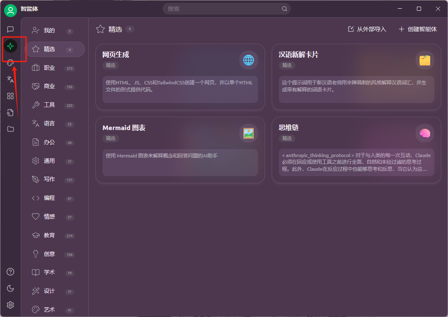Minimize the 智能体 window
This screenshot has height=317, width=448.
point(400,9)
